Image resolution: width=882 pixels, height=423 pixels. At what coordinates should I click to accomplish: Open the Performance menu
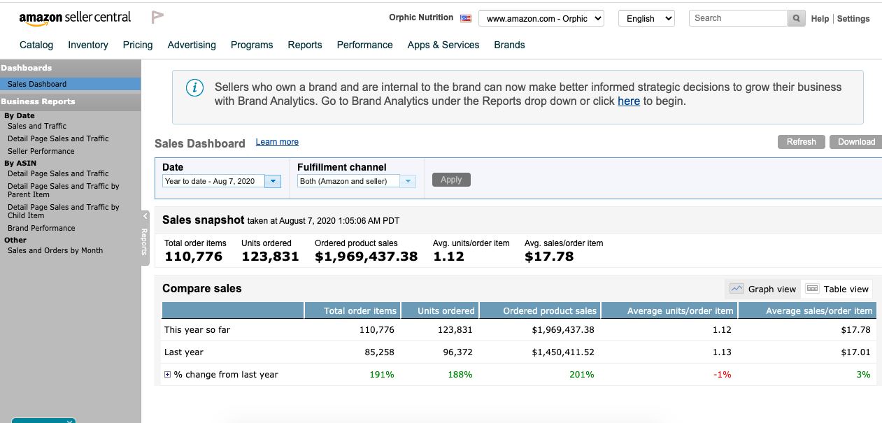[x=365, y=45]
